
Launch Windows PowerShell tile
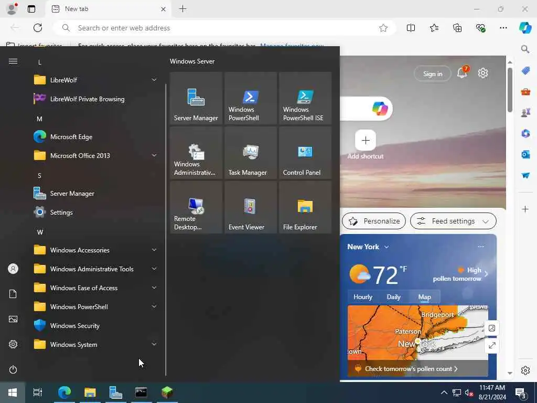250,98
